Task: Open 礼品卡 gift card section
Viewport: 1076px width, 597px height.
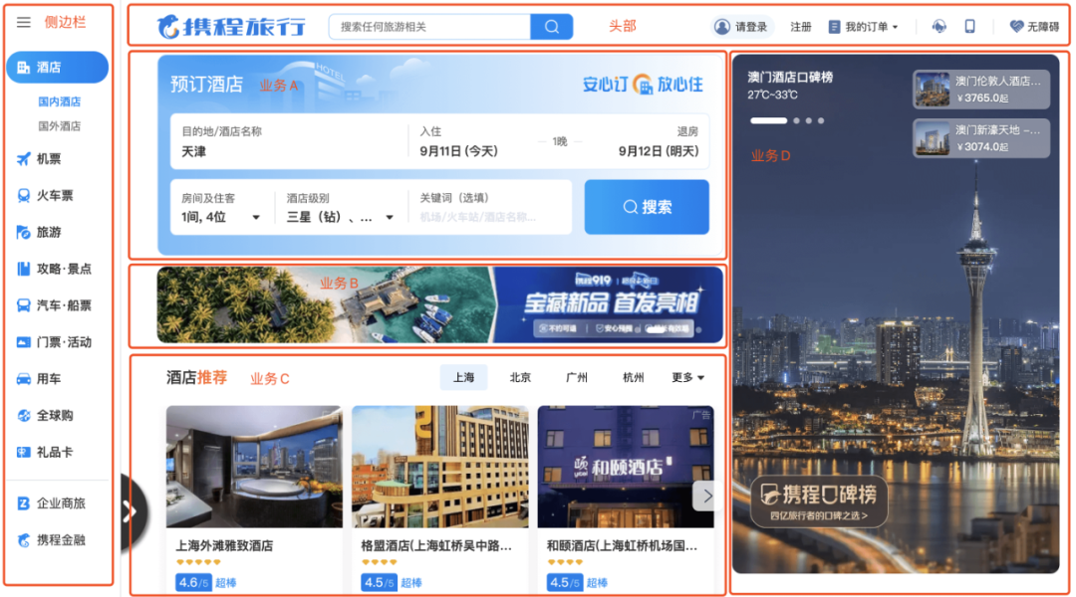Action: pyautogui.click(x=45, y=452)
